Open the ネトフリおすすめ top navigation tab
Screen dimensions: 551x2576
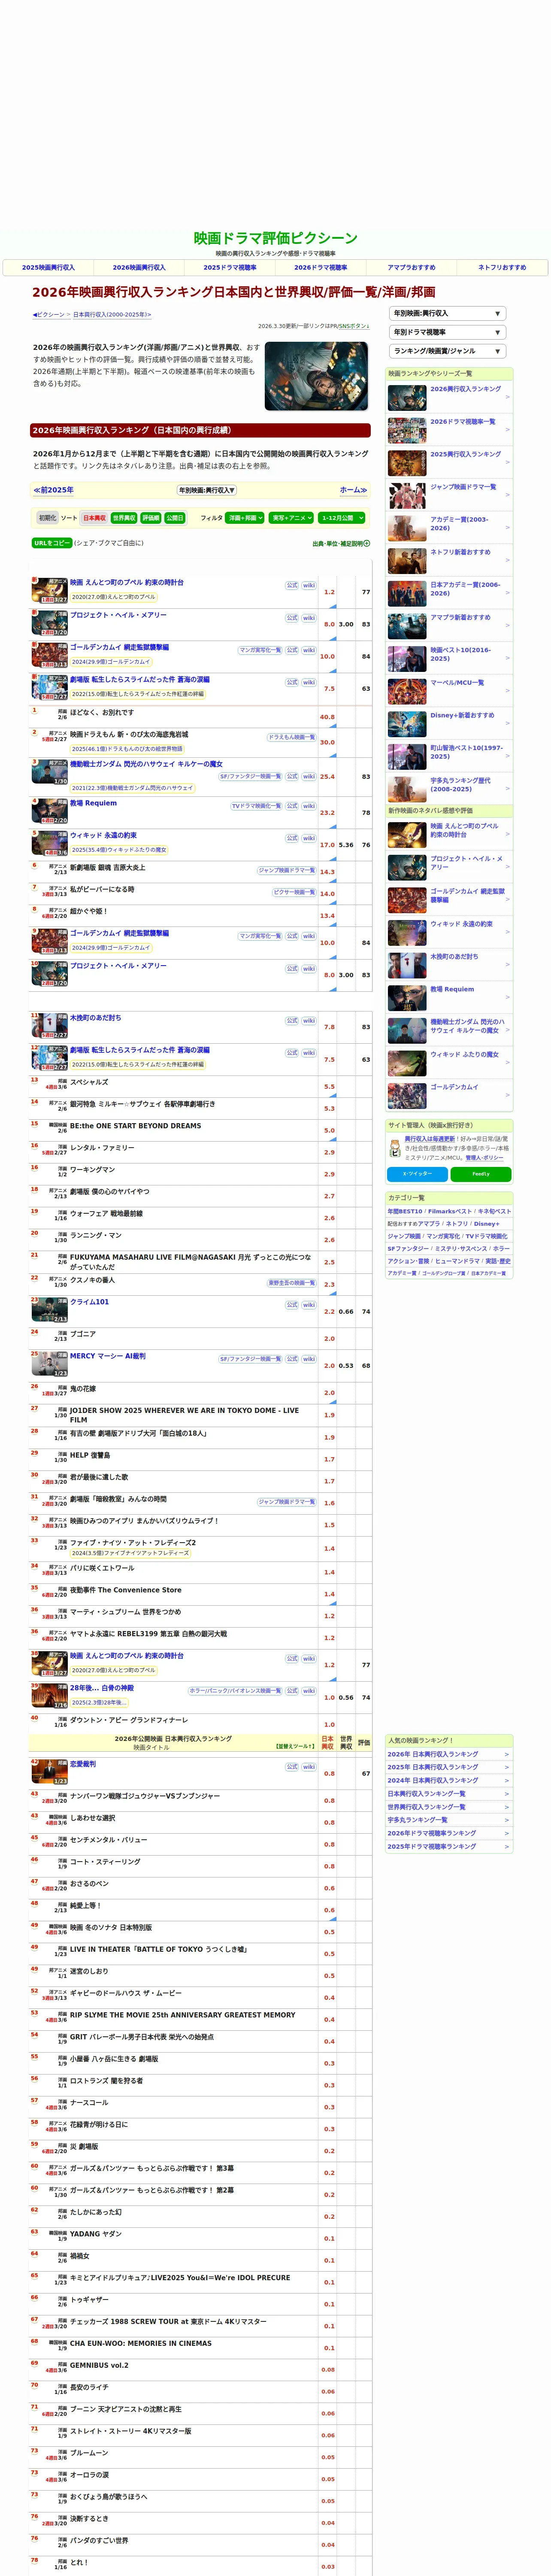pyautogui.click(x=502, y=268)
